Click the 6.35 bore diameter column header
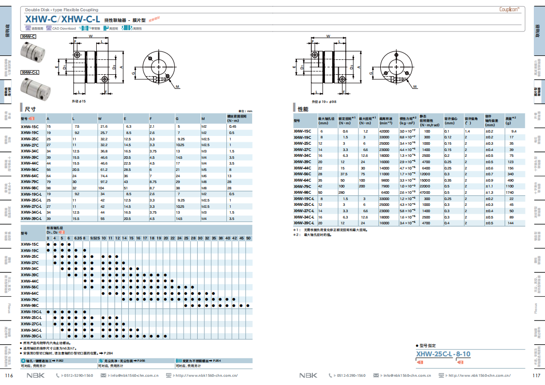The image size is (545, 385). coord(78,238)
